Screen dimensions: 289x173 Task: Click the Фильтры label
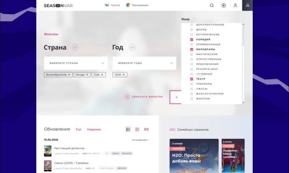tap(51, 34)
